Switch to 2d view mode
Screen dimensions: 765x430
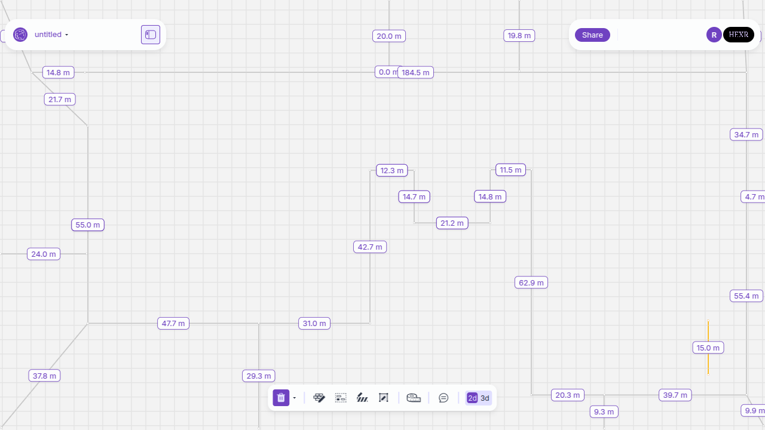(x=472, y=398)
